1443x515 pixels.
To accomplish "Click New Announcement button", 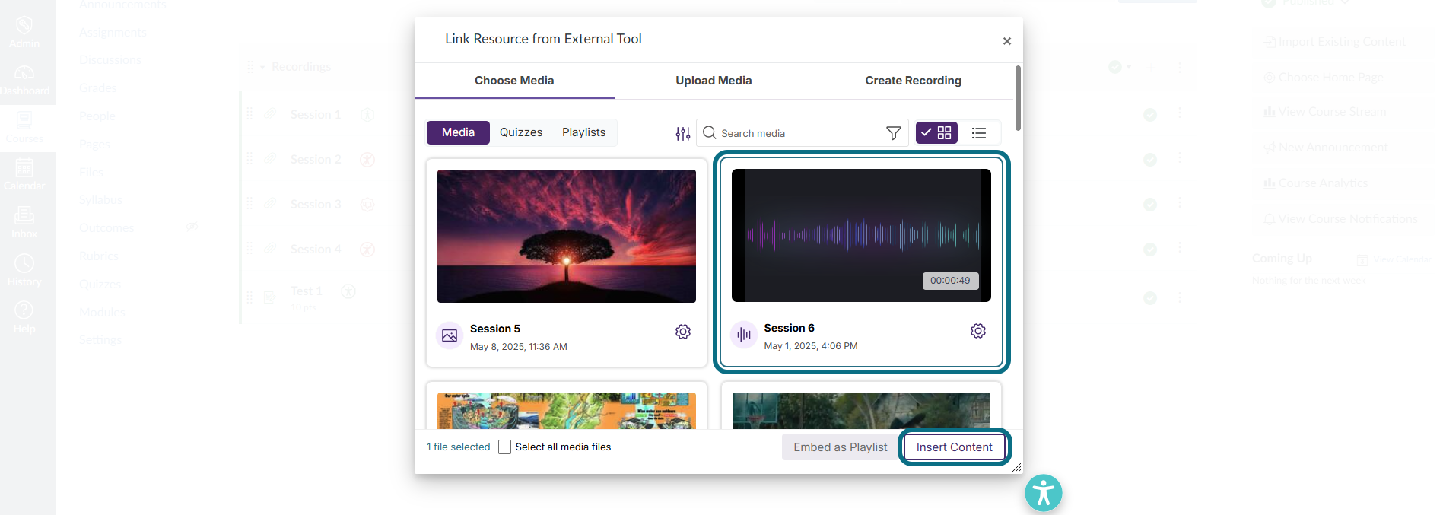I will click(1326, 148).
